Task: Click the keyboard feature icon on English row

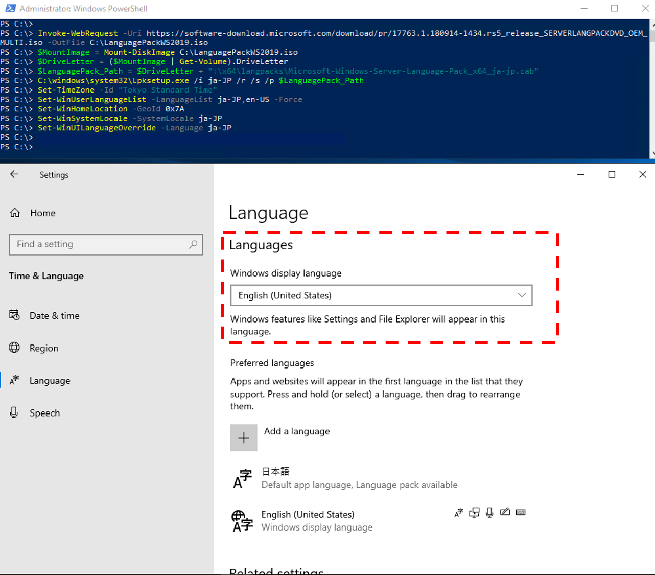Action: point(521,512)
